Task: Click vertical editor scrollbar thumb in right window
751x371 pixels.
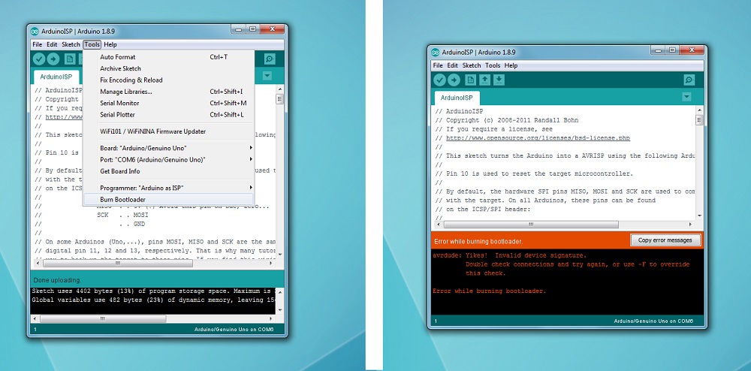Action: coord(698,119)
